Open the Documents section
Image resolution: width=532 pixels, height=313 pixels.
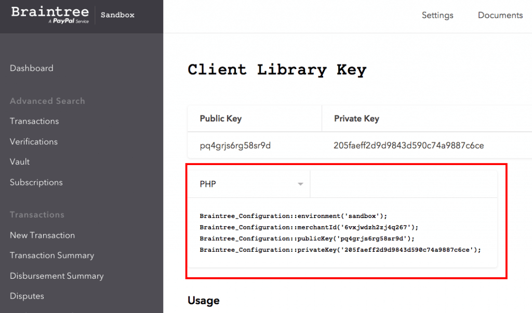500,15
